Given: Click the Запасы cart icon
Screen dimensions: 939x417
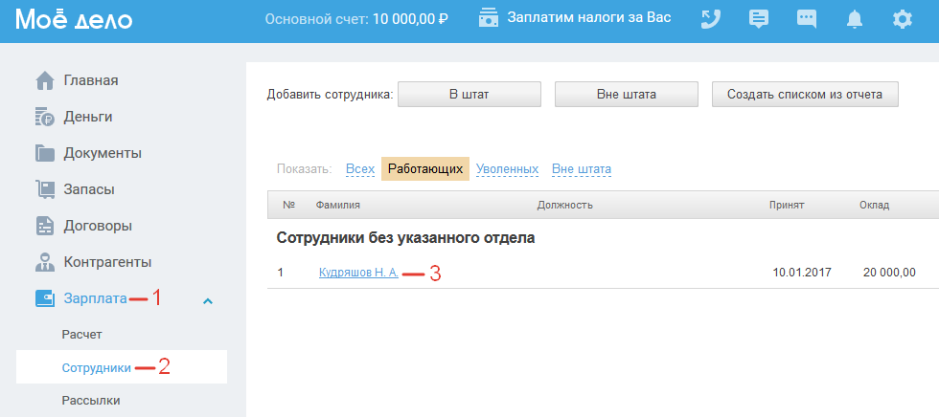Looking at the screenshot, I should [x=45, y=190].
